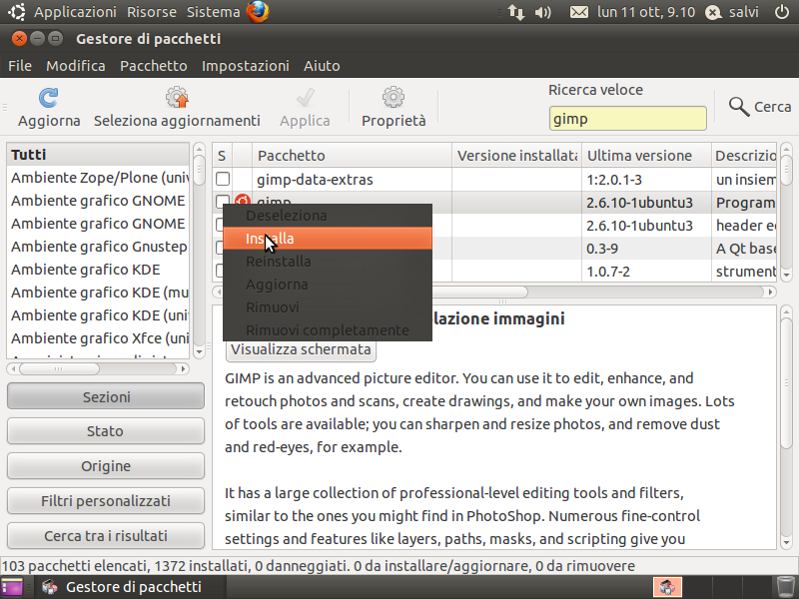Open the Risorse panel menu

tap(152, 12)
